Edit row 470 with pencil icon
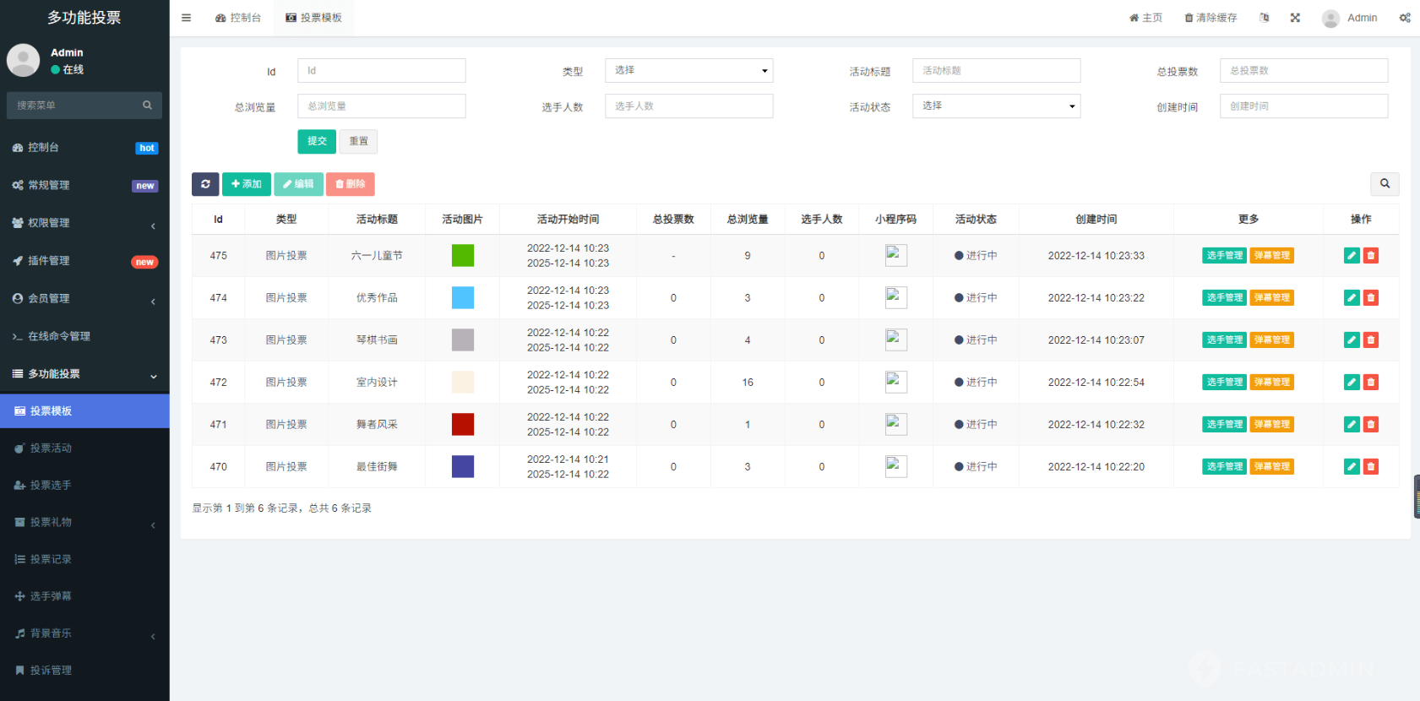This screenshot has height=701, width=1420. (1352, 467)
